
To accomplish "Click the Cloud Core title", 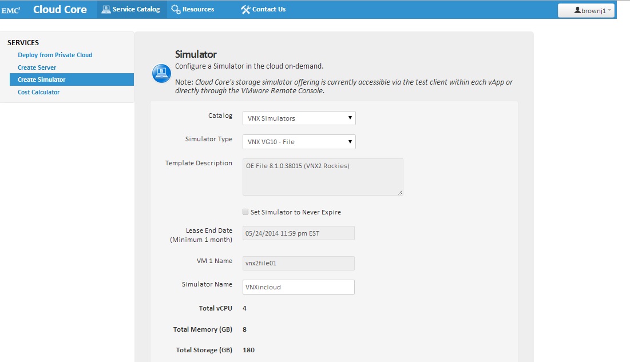I will click(60, 10).
